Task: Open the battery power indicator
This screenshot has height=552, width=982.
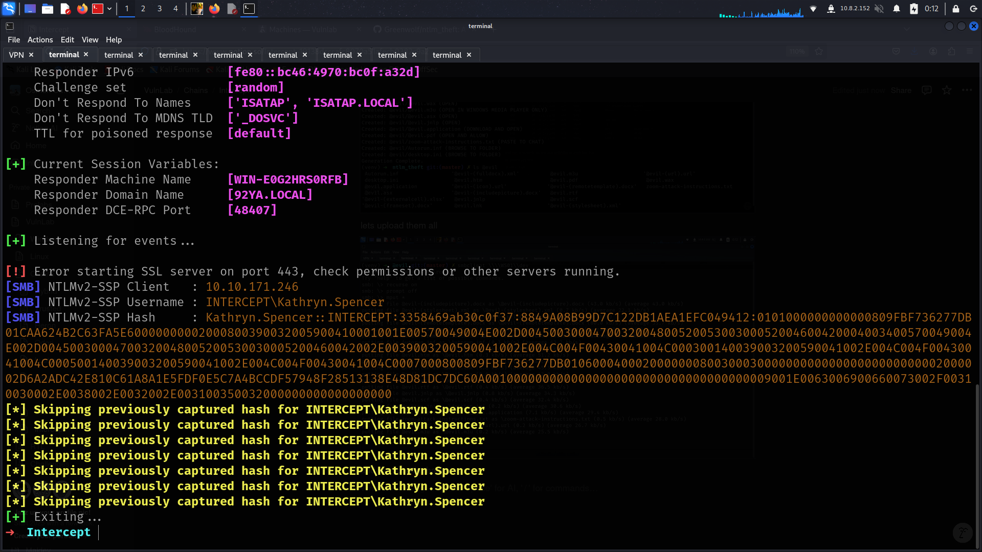Action: pos(914,9)
